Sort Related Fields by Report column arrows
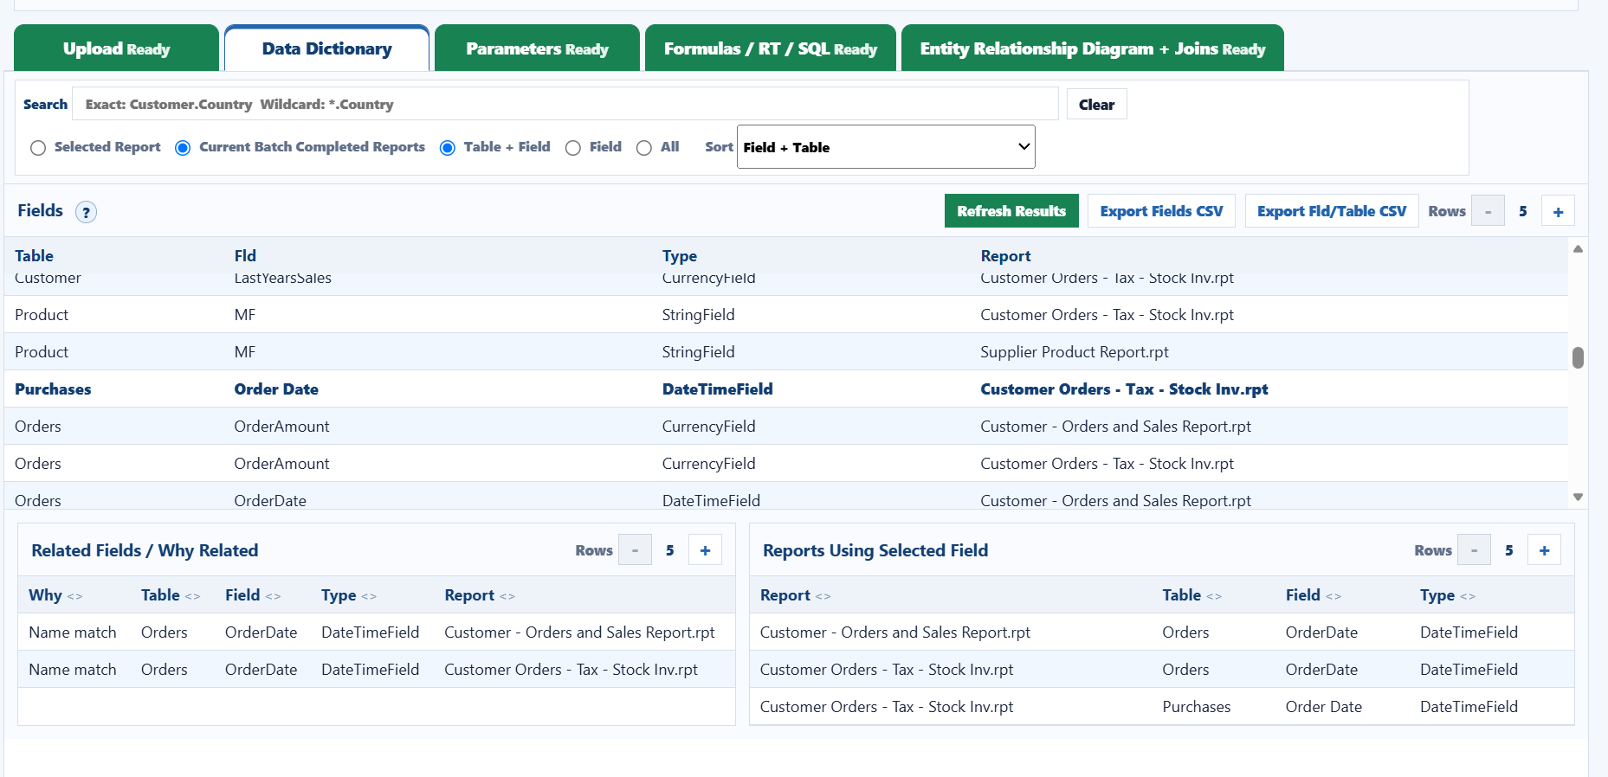The image size is (1608, 777). click(507, 596)
